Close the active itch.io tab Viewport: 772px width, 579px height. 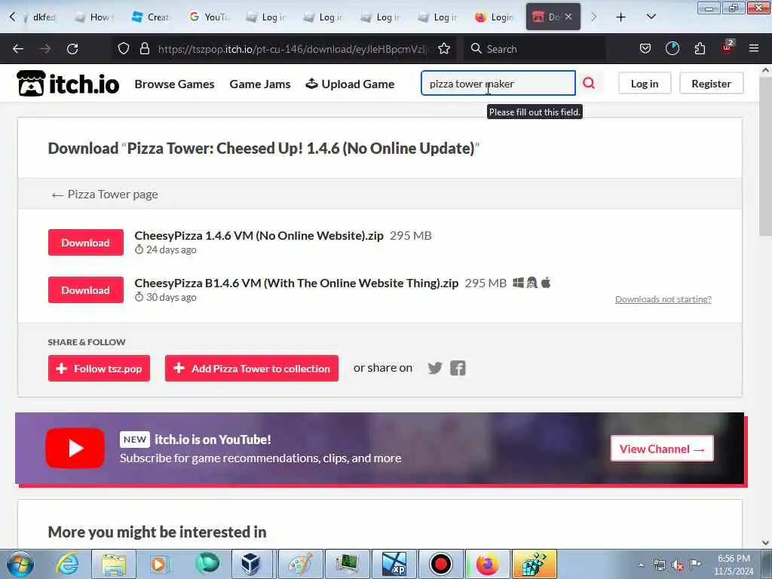click(568, 17)
